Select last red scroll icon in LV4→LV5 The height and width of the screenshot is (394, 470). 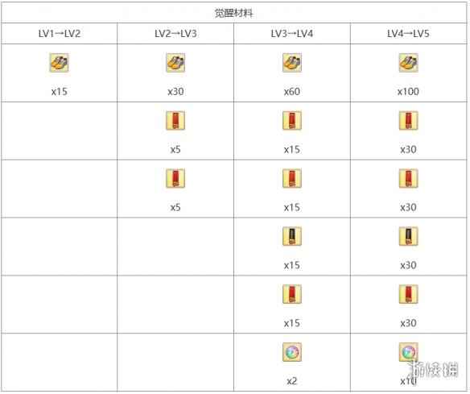click(408, 294)
